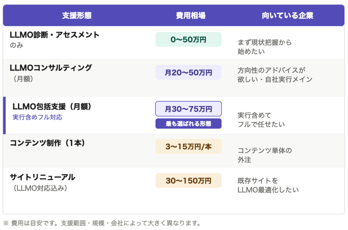This screenshot has width=348, height=230.
Task: Select the LLMOコンサルティング row title
Action: coord(51,68)
